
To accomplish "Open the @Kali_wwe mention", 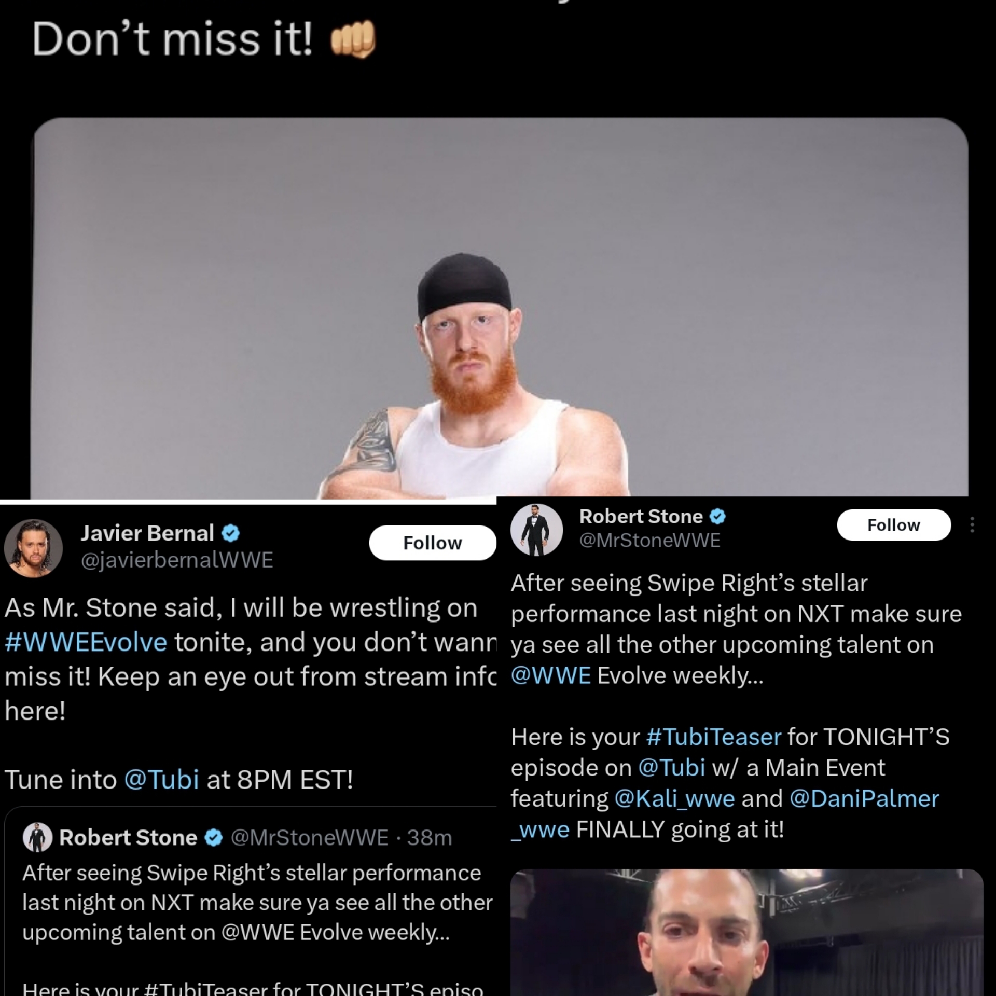I will pos(674,799).
